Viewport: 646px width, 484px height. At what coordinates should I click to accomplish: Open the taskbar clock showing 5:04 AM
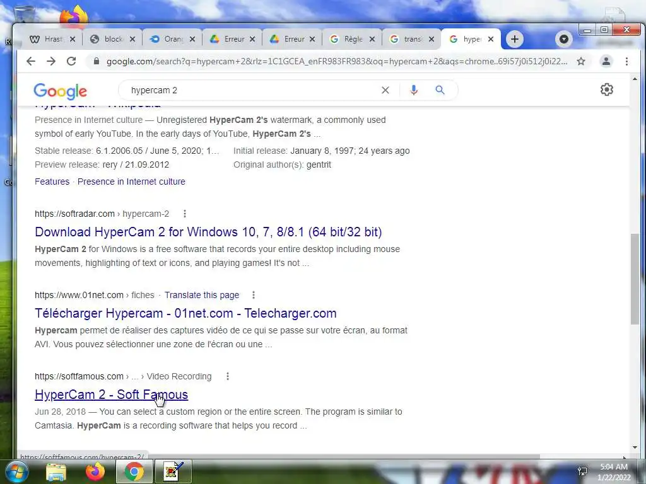click(614, 472)
